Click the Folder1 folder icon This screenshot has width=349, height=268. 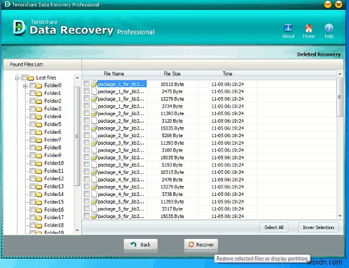tap(39, 94)
